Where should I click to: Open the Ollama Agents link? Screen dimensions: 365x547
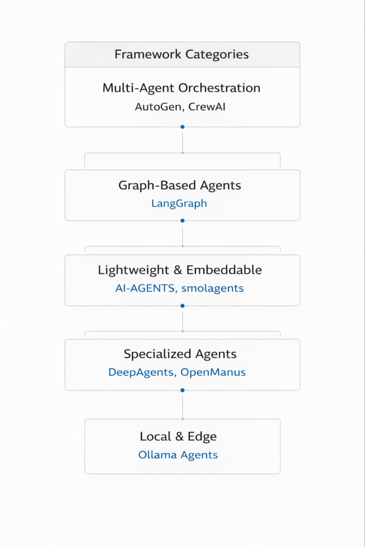click(178, 455)
